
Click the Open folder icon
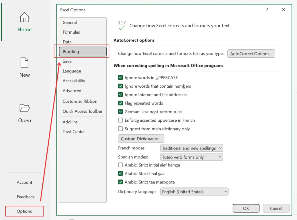point(25,108)
